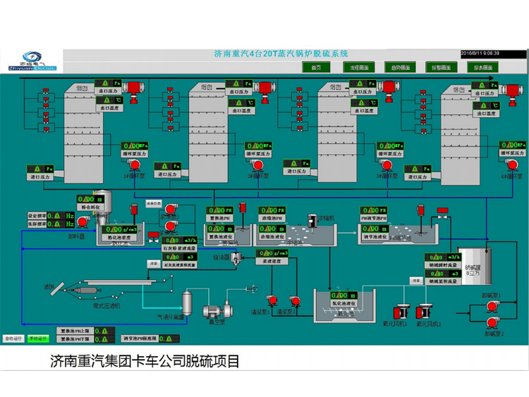Image resolution: width=529 pixels, height=397 pixels.
Task: Select the 3#循环泵 circulation pump
Action: coord(387,165)
